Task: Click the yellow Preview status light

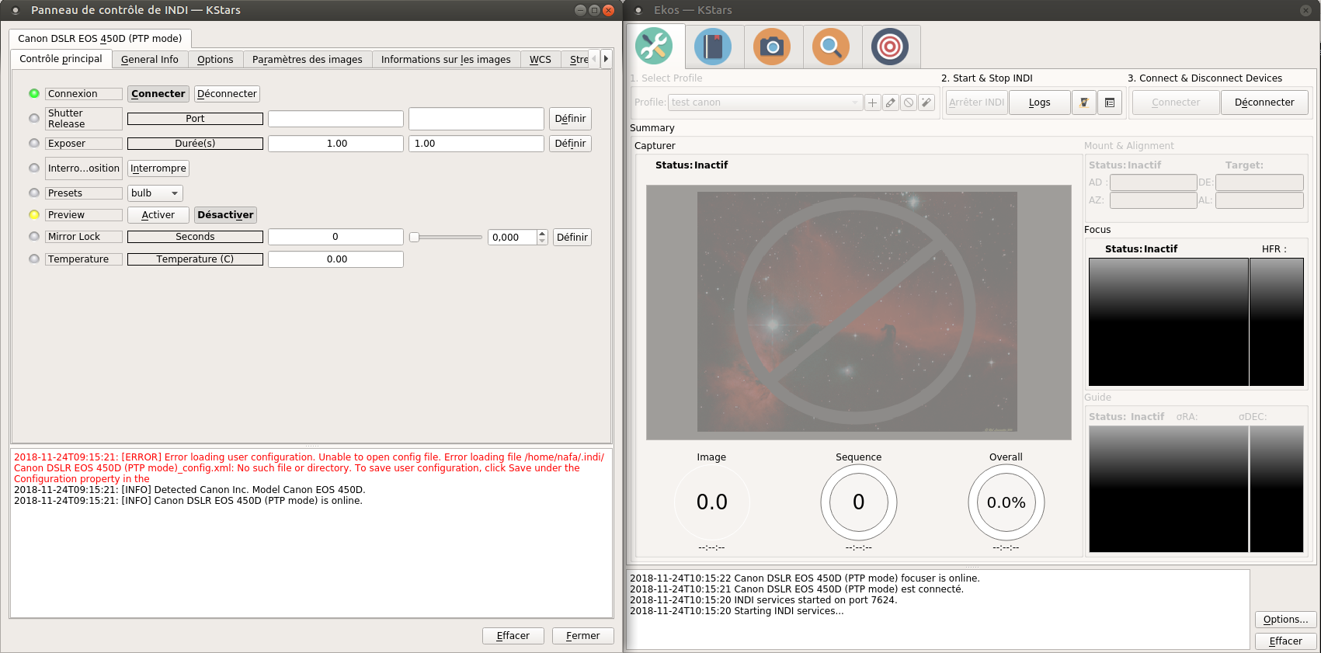Action: (34, 214)
